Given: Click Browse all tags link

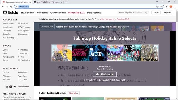Looking at the screenshot, I should click(x=10, y=38).
